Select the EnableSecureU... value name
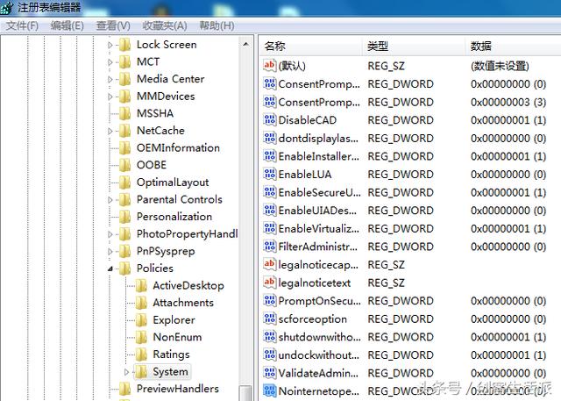 coord(319,192)
